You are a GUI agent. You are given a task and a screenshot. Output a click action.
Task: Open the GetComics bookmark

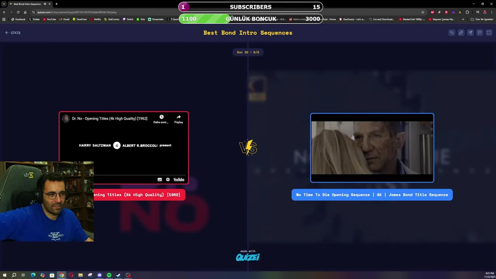pyautogui.click(x=112, y=19)
